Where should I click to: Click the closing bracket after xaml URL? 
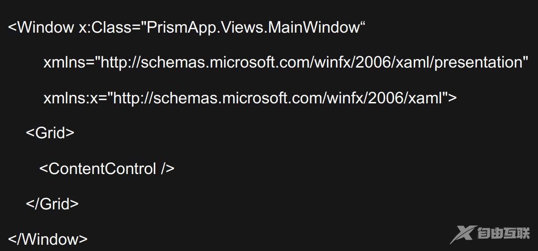pos(453,98)
